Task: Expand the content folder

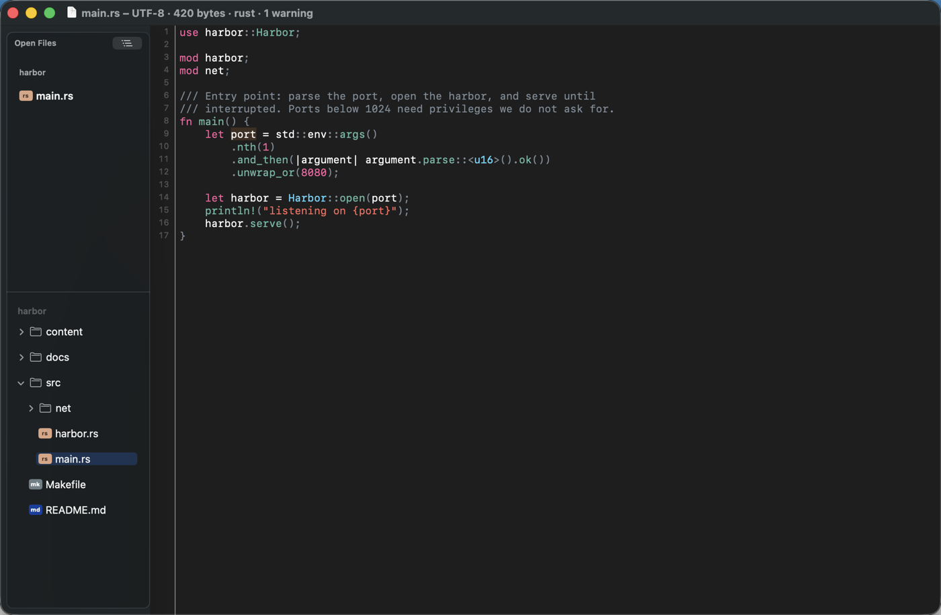Action: click(22, 332)
